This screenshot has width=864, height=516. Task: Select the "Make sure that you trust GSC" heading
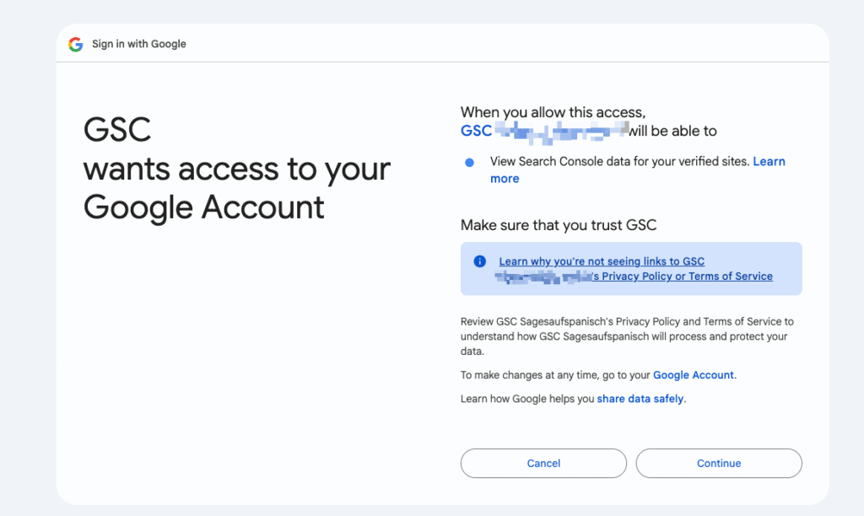558,224
